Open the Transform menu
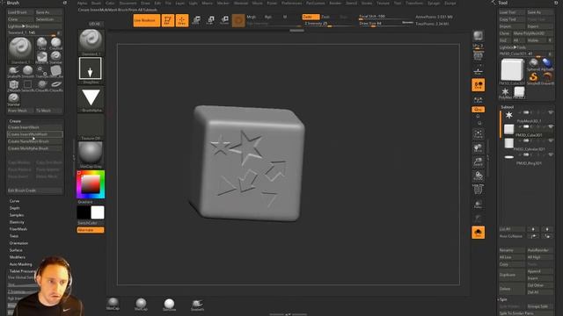 coord(414,3)
